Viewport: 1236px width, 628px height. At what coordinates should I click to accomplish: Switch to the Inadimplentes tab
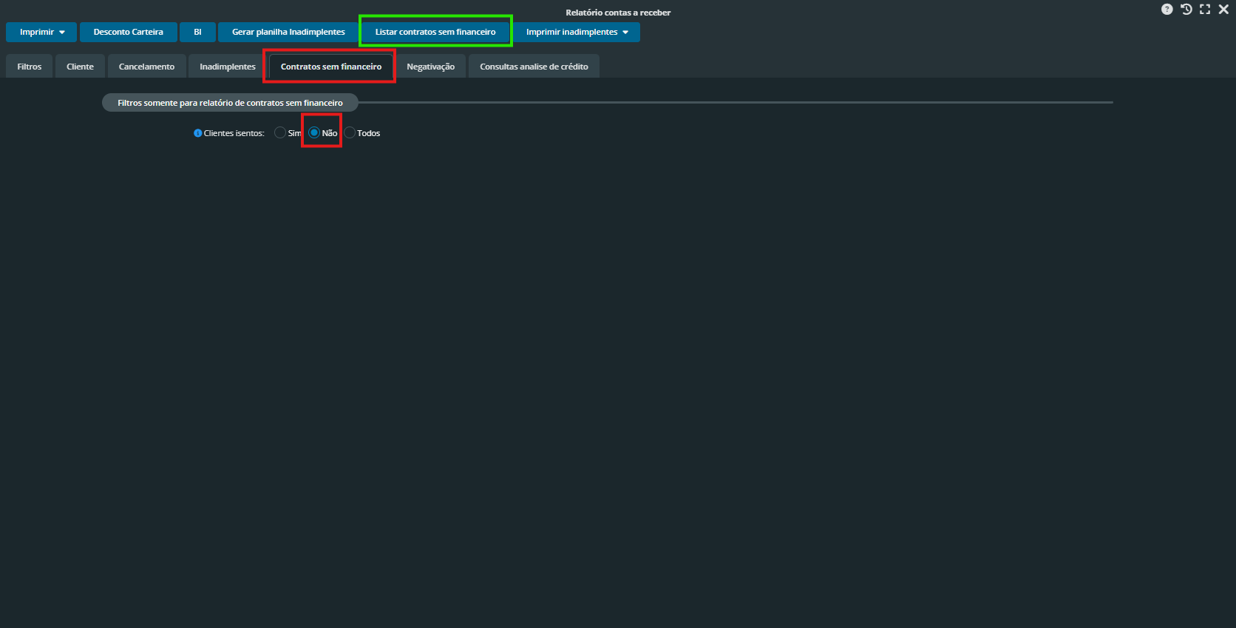pos(227,67)
